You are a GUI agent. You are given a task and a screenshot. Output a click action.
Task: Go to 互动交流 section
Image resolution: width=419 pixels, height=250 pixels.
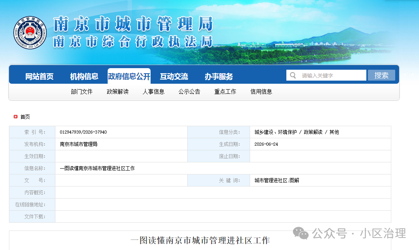[174, 77]
